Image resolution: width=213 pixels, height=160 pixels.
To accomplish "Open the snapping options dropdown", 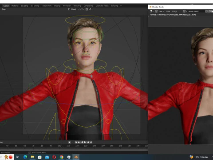I will click(x=91, y=9).
